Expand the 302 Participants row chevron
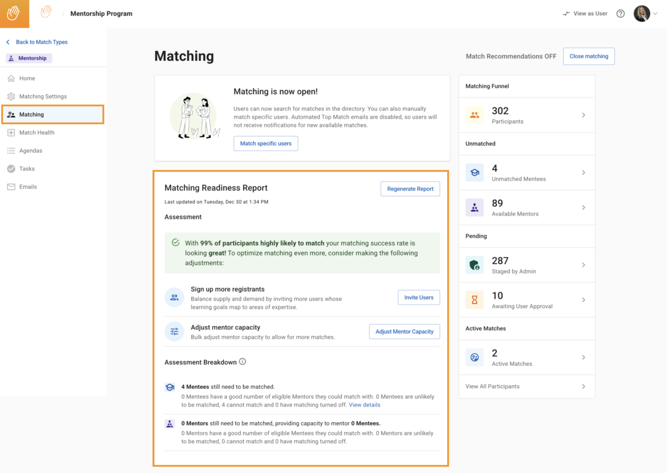 [x=583, y=115]
